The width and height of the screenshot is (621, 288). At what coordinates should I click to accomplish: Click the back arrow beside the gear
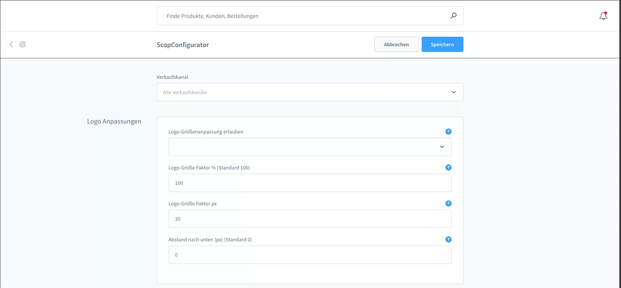coord(11,44)
